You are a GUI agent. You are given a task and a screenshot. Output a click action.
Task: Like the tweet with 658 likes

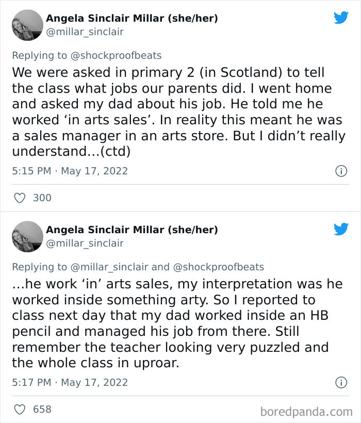tap(19, 409)
